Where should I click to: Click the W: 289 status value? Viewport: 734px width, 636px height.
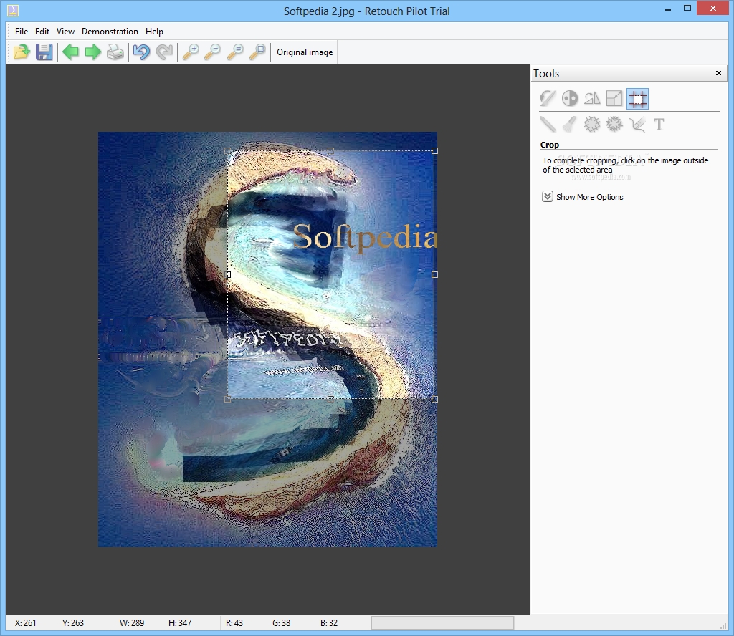[x=132, y=623]
